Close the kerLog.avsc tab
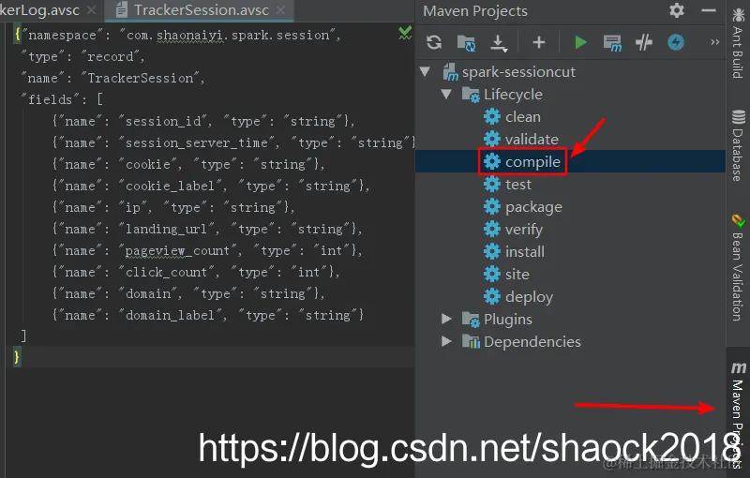Viewport: 750px width, 478px height. coord(91,10)
